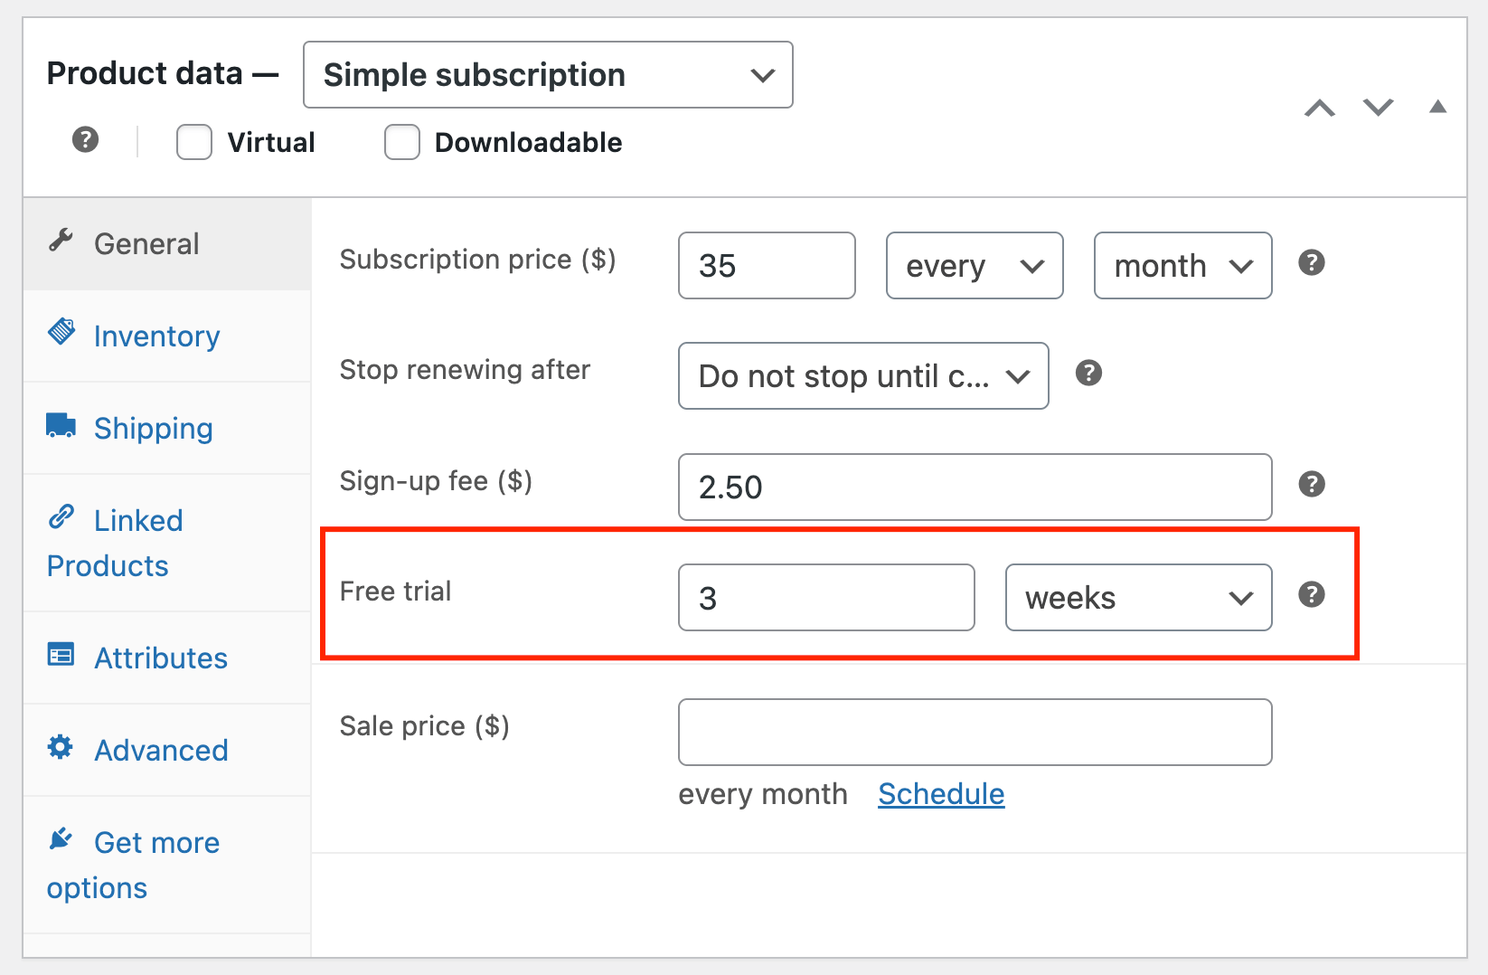Click the Subscription price field showing 35
The height and width of the screenshot is (975, 1488).
[x=767, y=266]
